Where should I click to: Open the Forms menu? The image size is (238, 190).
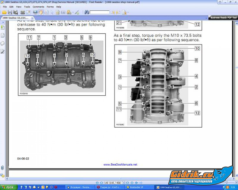tap(50, 7)
